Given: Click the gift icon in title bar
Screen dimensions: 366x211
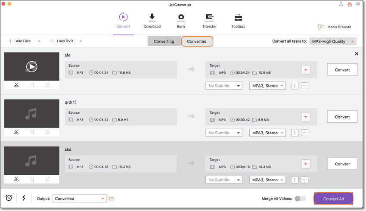Looking at the screenshot, I should coord(350,4).
